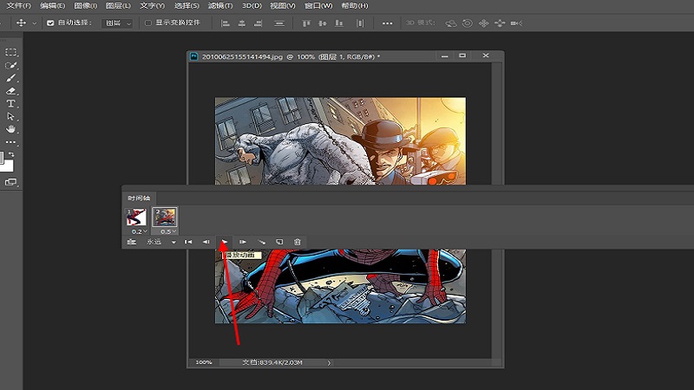This screenshot has height=390, width=694.
Task: Align vertical centers in options bar
Action: point(322,23)
